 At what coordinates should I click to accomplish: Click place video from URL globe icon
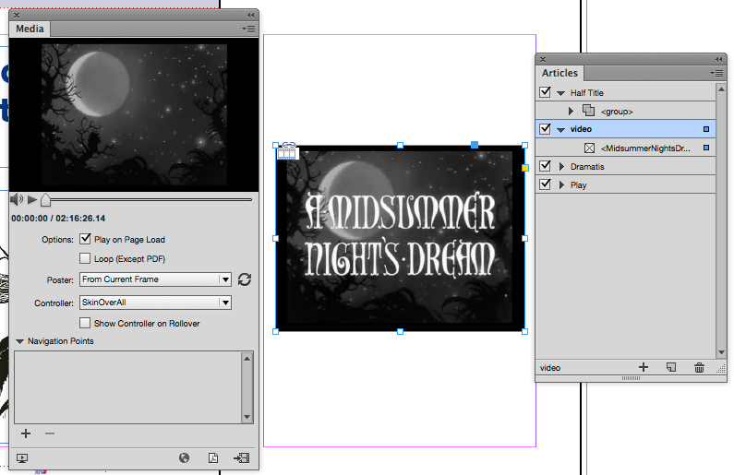click(185, 457)
